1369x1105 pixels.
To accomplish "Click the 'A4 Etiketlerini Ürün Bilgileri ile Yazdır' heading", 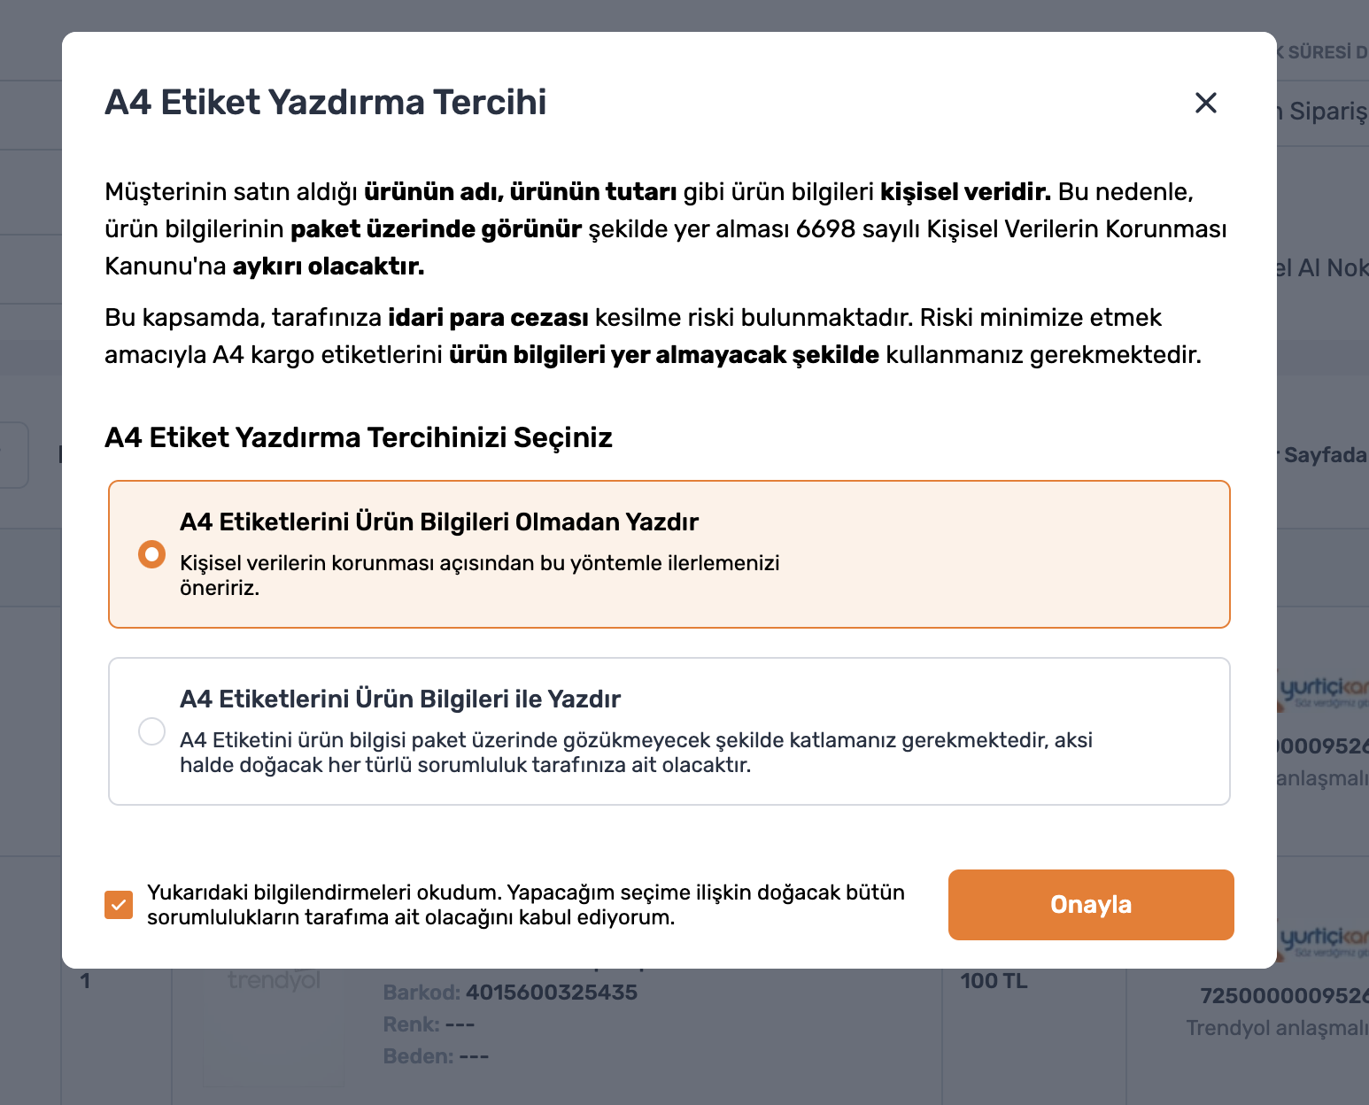I will pyautogui.click(x=400, y=699).
